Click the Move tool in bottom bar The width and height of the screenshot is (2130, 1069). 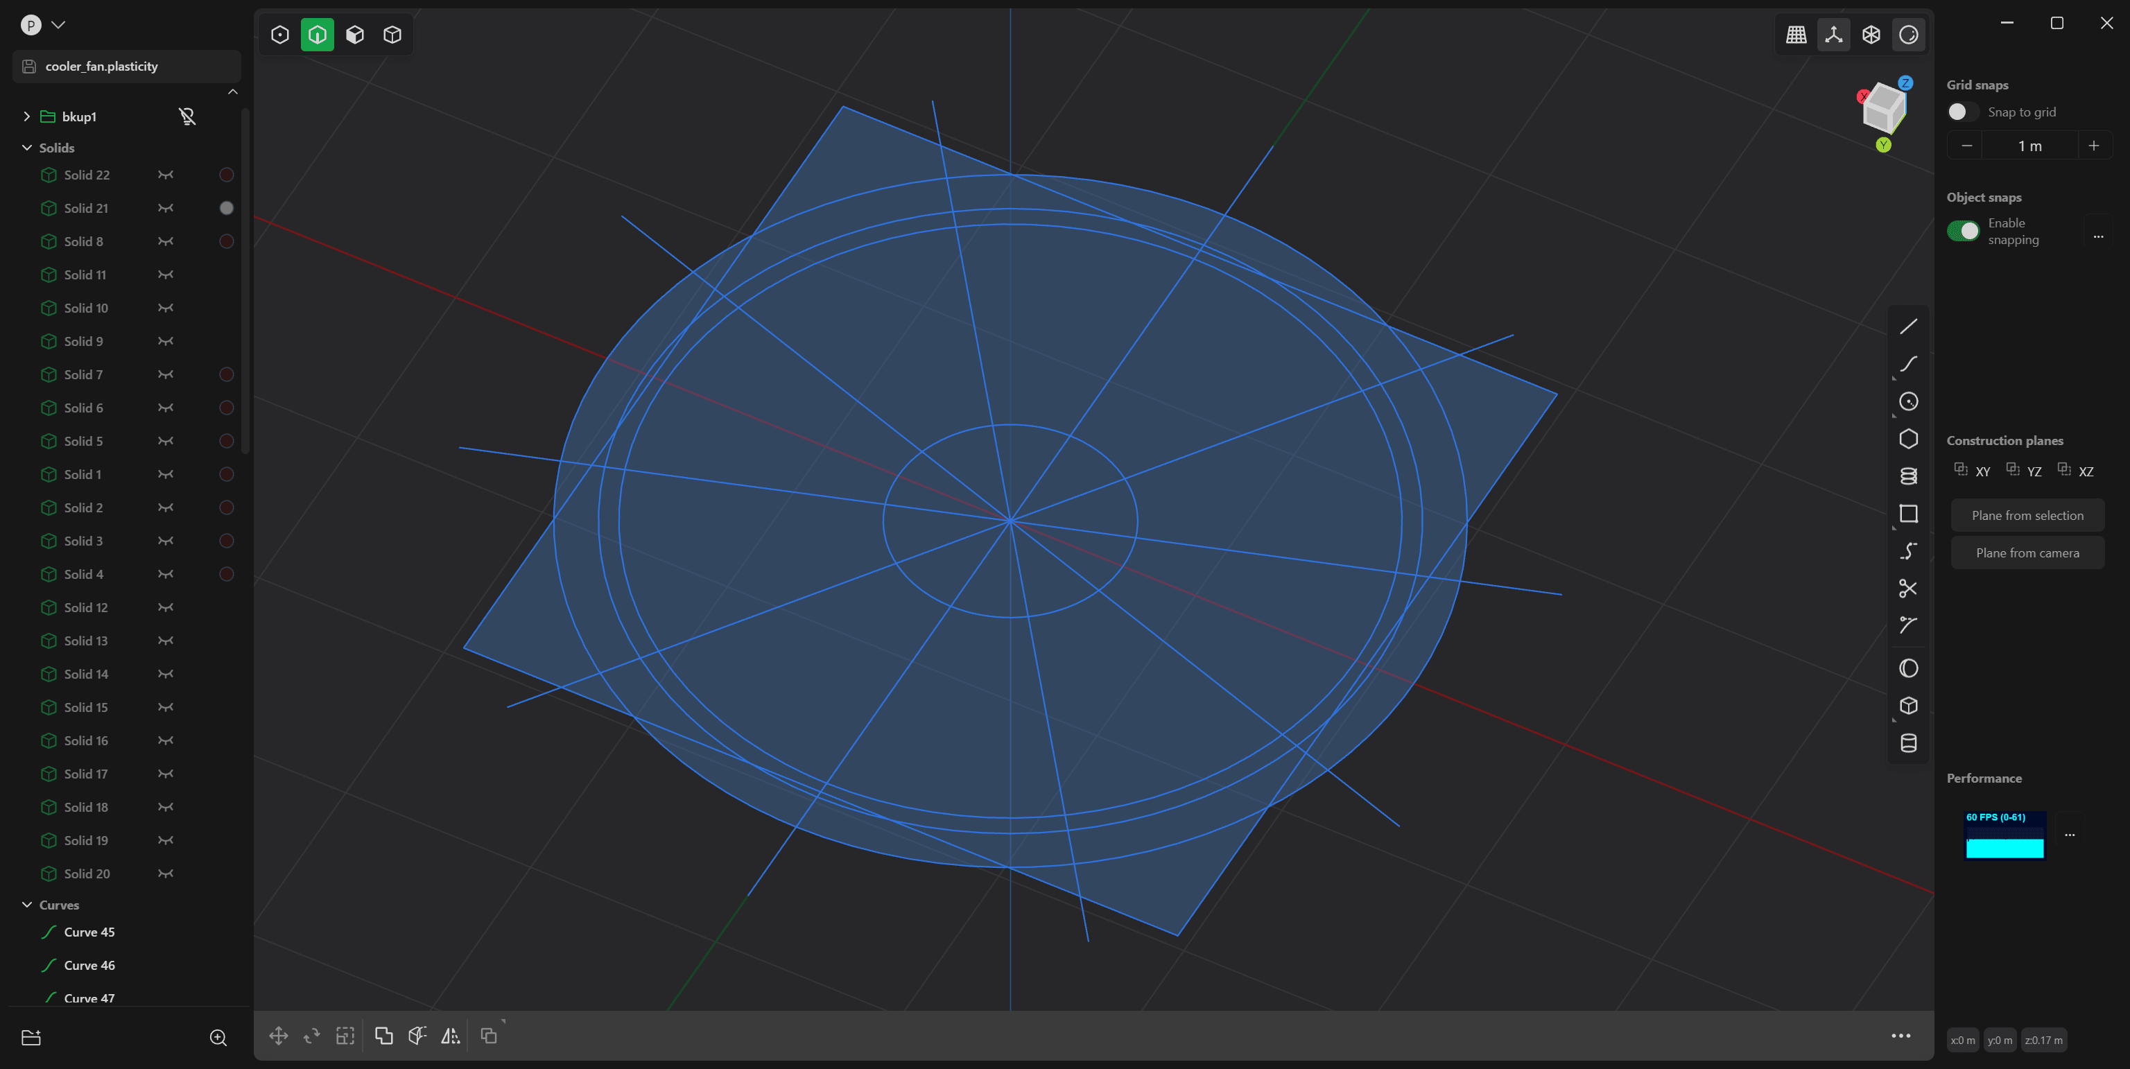[x=279, y=1035]
